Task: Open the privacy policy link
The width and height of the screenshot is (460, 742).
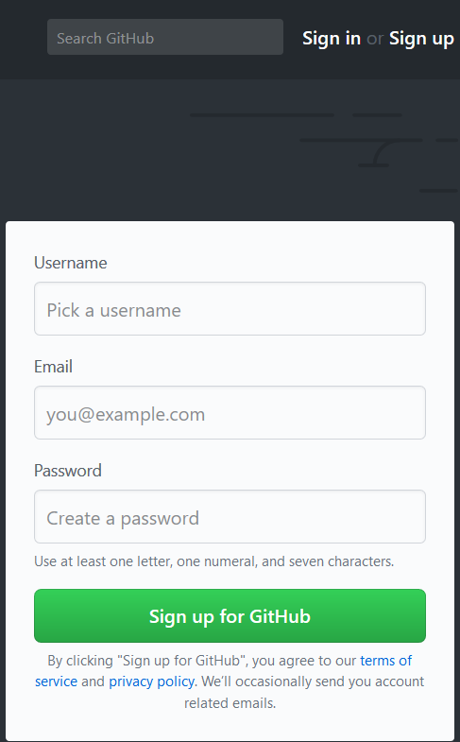Action: click(x=152, y=682)
